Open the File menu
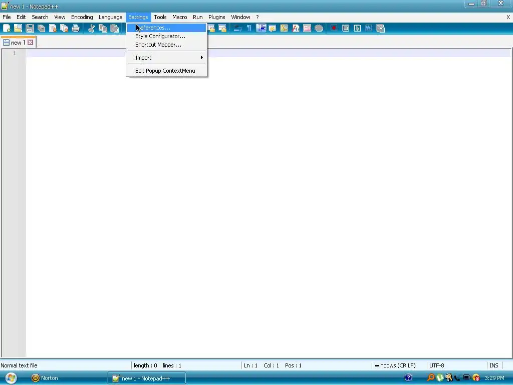Viewport: 513px width, 385px height. pos(7,17)
